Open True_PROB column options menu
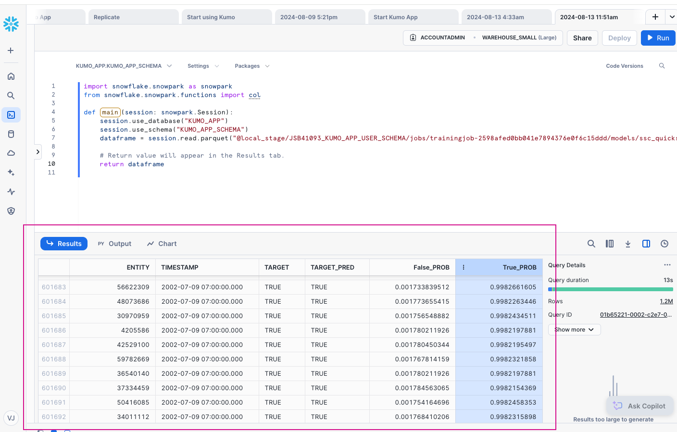677x432 pixels. click(x=464, y=267)
